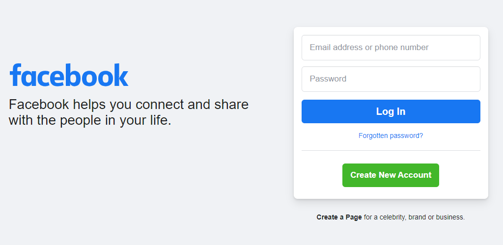Click the letter 'f' of facebook logo

click(16, 75)
